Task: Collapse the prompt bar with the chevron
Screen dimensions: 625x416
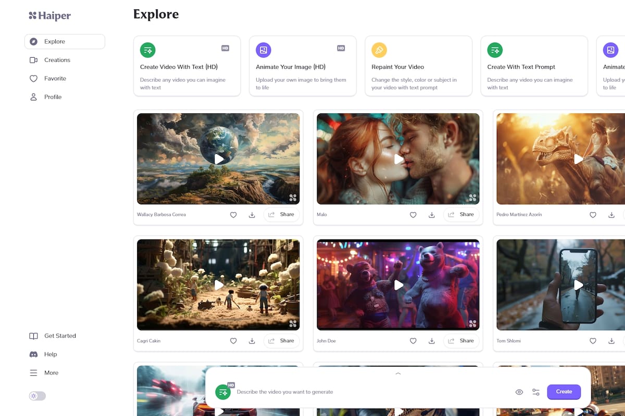Action: point(397,373)
